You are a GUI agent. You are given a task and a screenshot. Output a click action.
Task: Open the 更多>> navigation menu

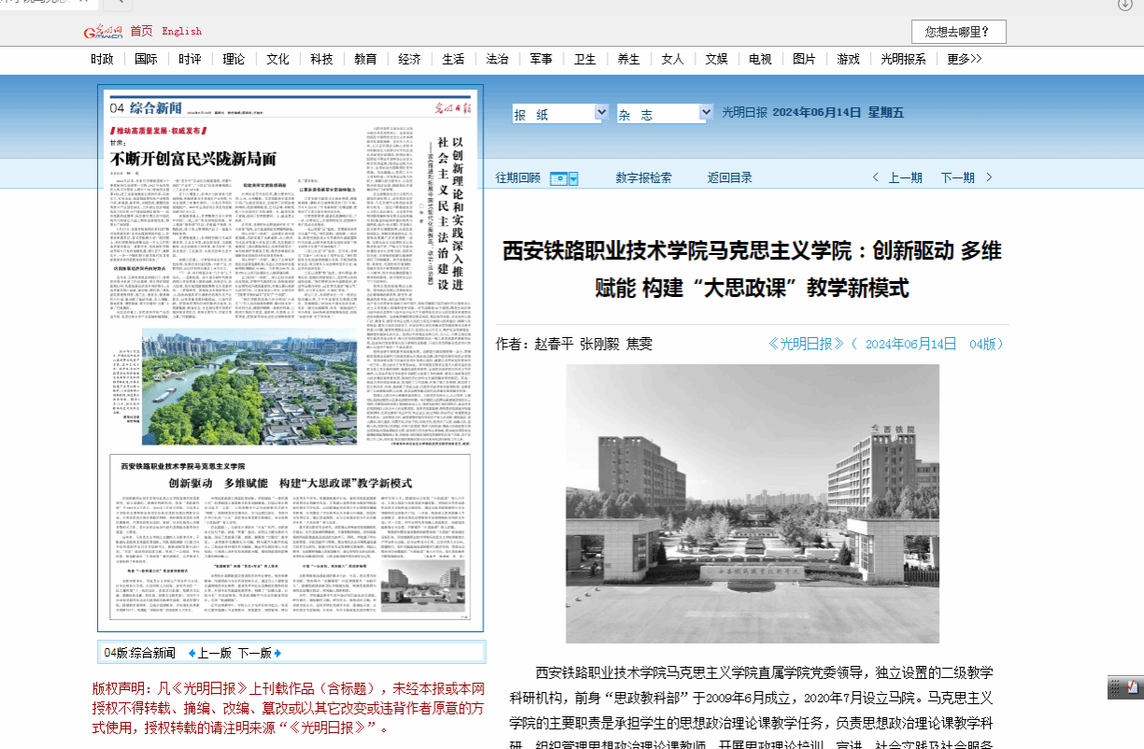click(x=964, y=59)
